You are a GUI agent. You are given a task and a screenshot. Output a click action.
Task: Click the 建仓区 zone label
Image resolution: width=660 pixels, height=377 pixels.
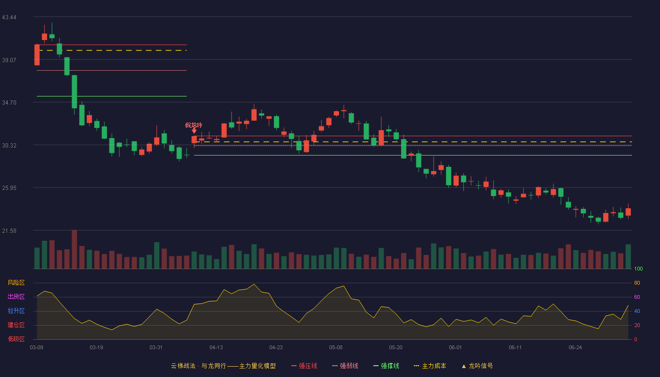click(x=16, y=325)
